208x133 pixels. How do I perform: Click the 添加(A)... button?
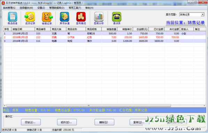(31, 122)
